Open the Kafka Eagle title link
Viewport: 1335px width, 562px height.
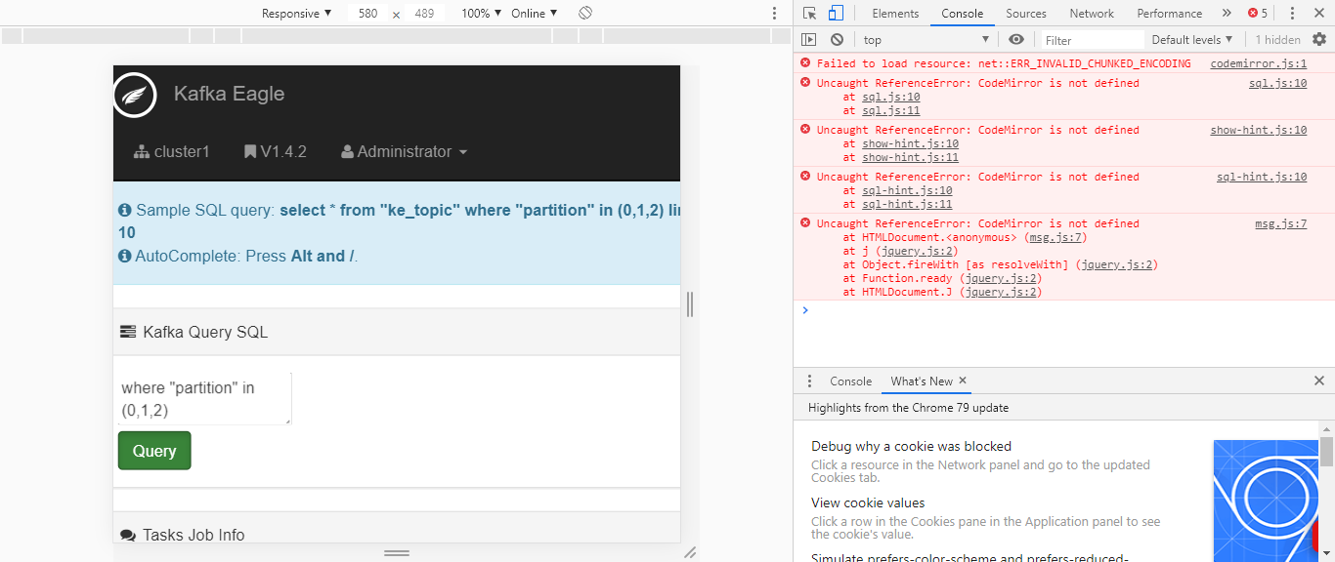click(x=229, y=94)
